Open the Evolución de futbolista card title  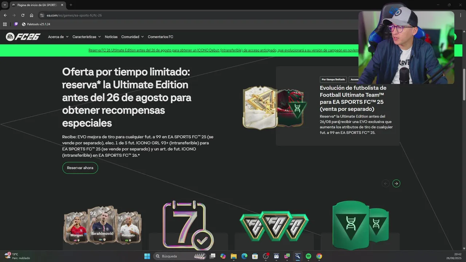[x=353, y=98]
